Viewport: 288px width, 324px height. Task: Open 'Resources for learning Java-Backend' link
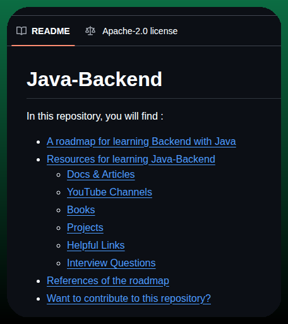131,159
